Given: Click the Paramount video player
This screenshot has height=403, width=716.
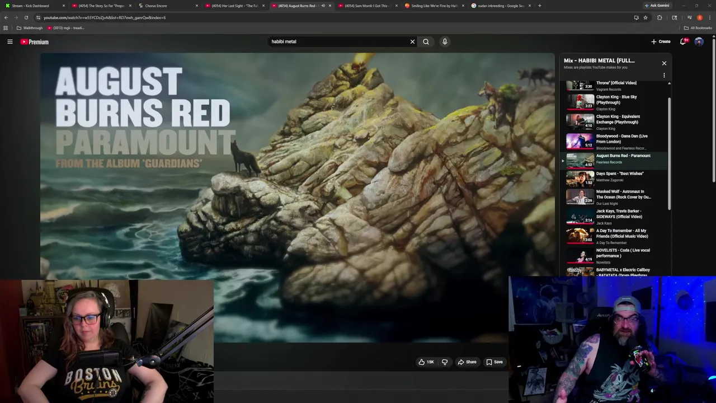Looking at the screenshot, I should click(297, 197).
